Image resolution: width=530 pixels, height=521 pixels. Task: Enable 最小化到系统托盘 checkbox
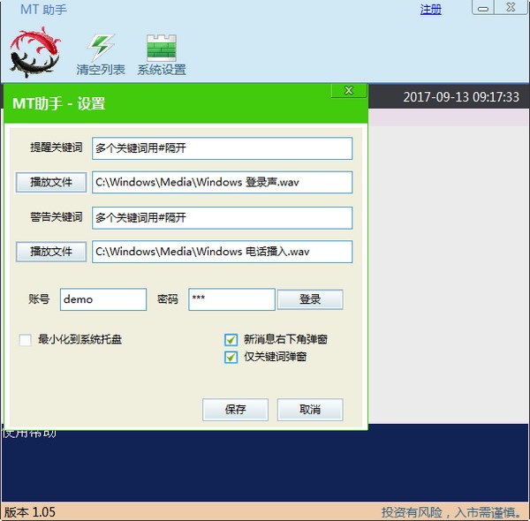pos(26,339)
